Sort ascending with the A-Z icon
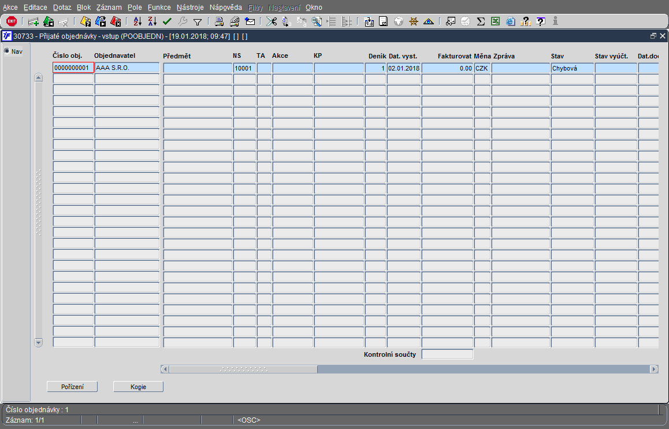Viewport: 669px width, 429px height. click(137, 21)
